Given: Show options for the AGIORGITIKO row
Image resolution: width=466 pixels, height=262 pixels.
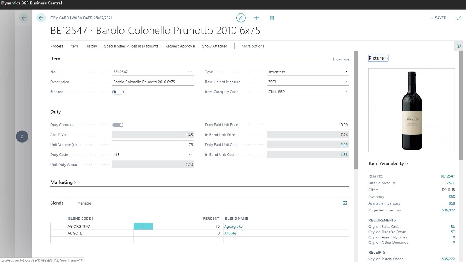Looking at the screenshot, I should tap(143, 226).
